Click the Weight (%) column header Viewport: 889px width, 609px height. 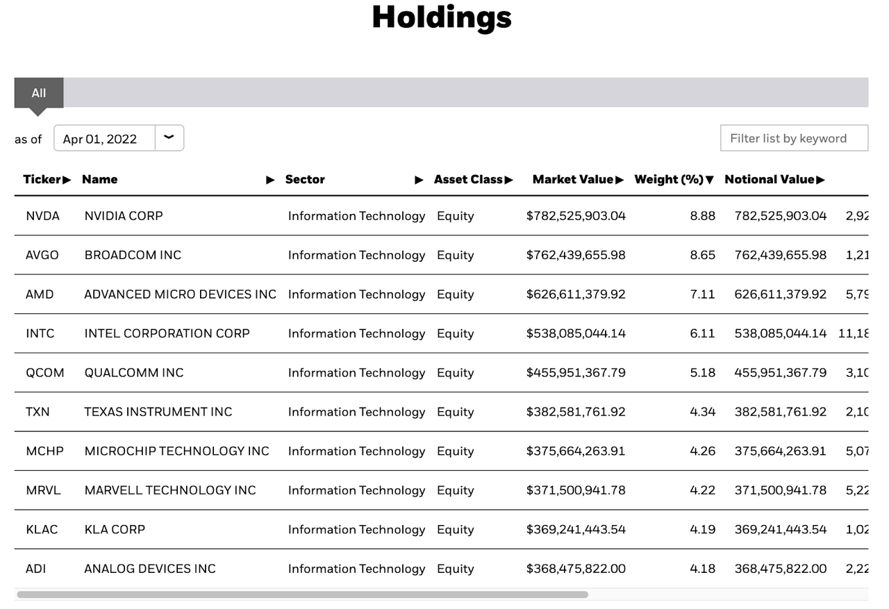(669, 179)
